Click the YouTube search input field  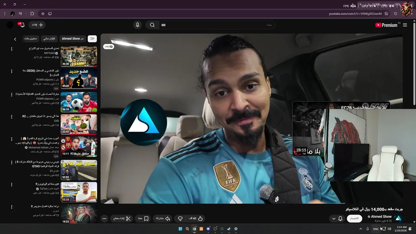click(217, 25)
